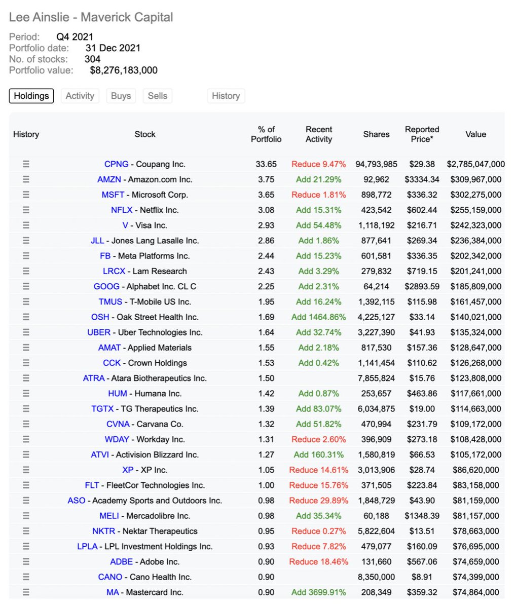
Task: Follow the LPLA ticker link
Action: (x=87, y=546)
